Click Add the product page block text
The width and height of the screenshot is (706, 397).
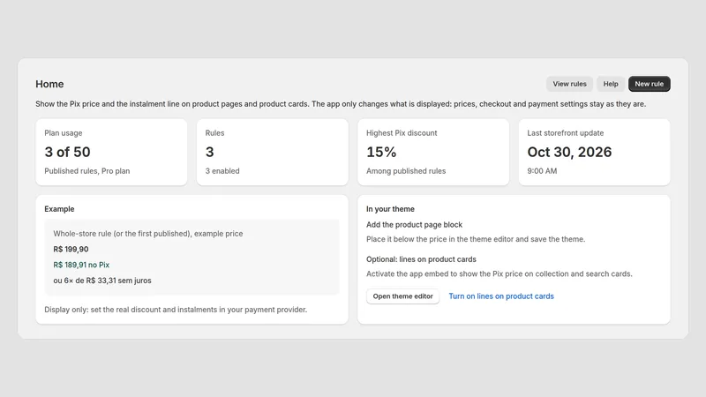(414, 225)
